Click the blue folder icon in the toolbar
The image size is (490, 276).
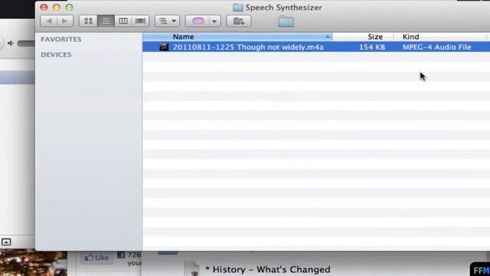tap(286, 21)
